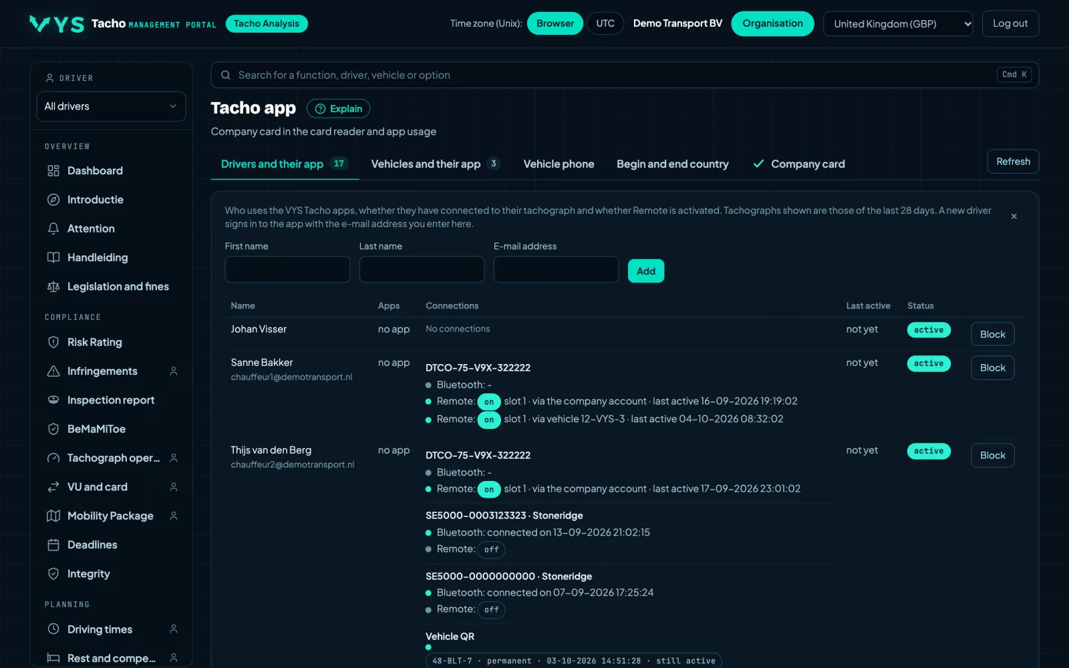Open Tacho Analysis pill in header

click(x=267, y=23)
